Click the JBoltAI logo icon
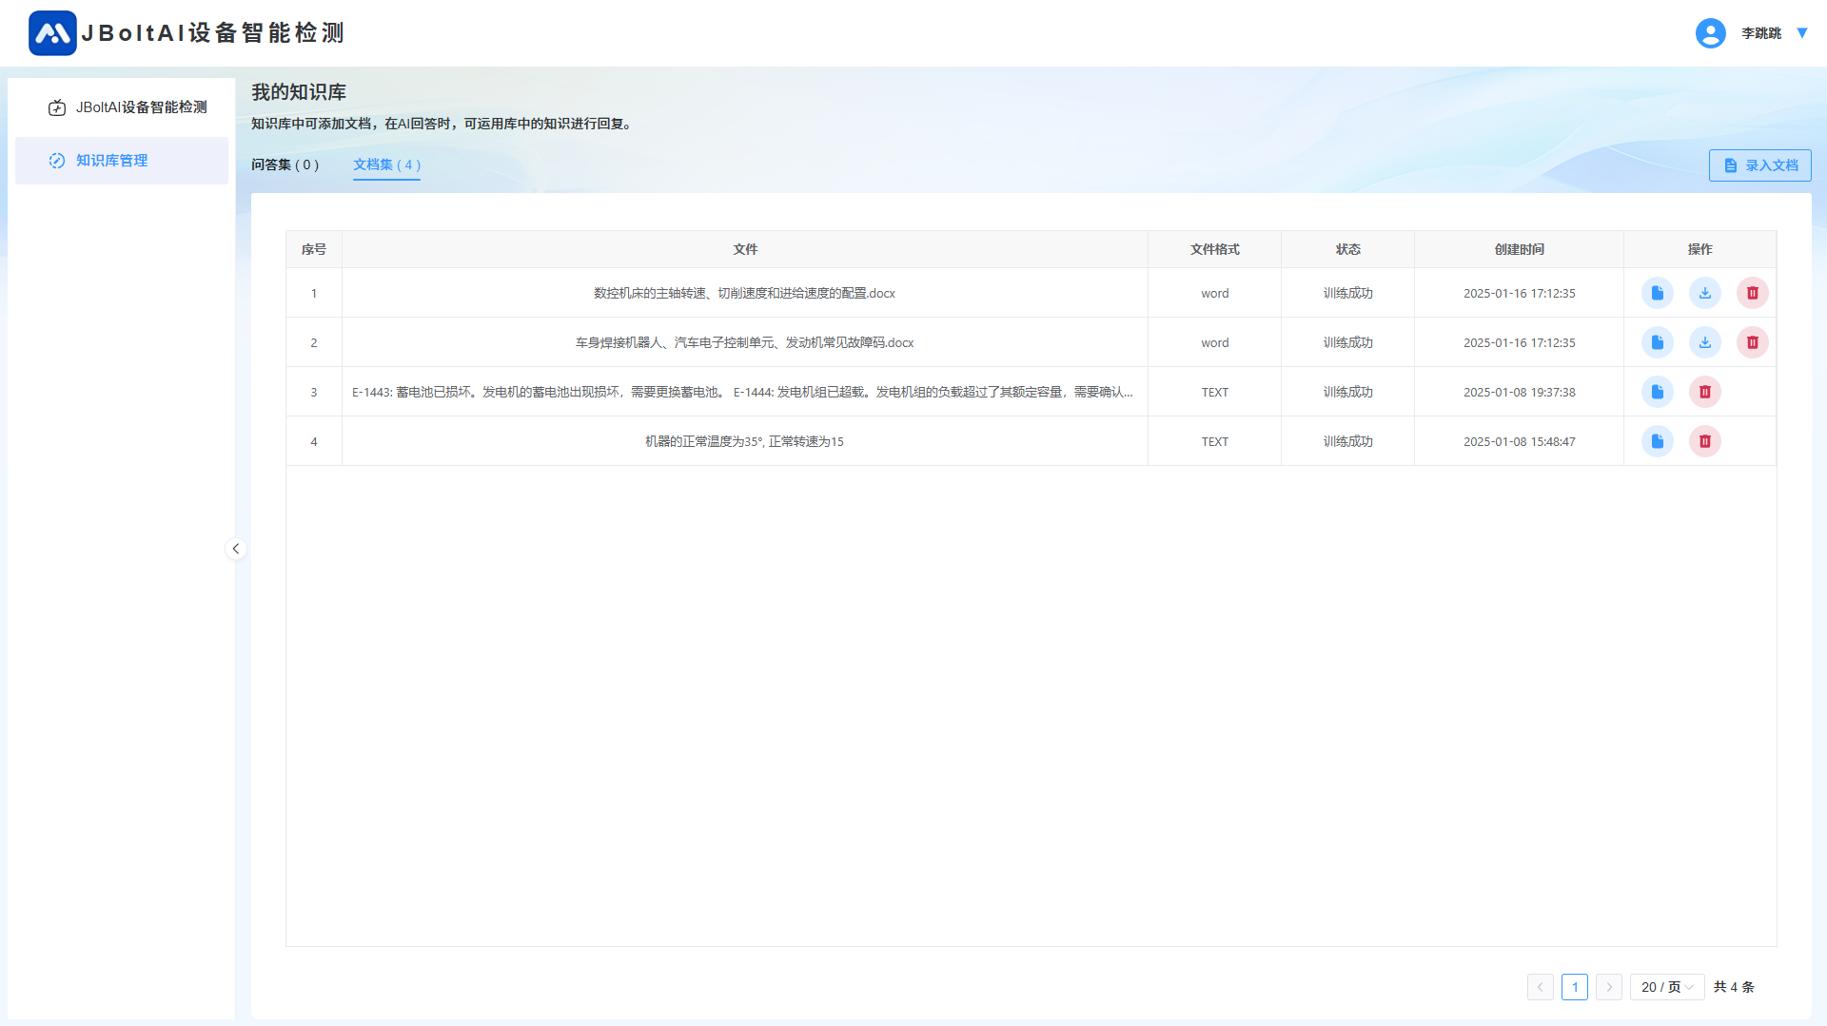Image resolution: width=1827 pixels, height=1026 pixels. [52, 33]
